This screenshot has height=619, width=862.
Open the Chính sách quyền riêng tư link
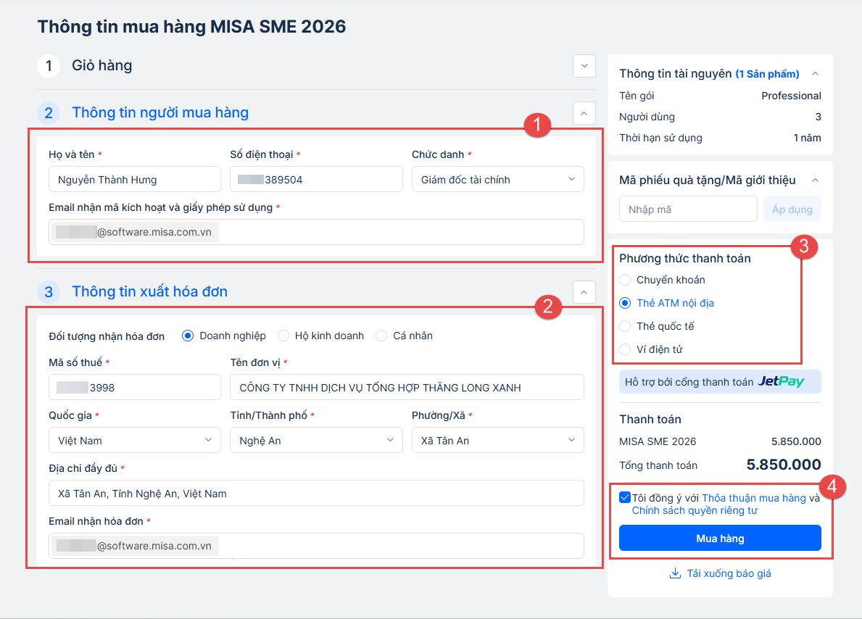[695, 510]
